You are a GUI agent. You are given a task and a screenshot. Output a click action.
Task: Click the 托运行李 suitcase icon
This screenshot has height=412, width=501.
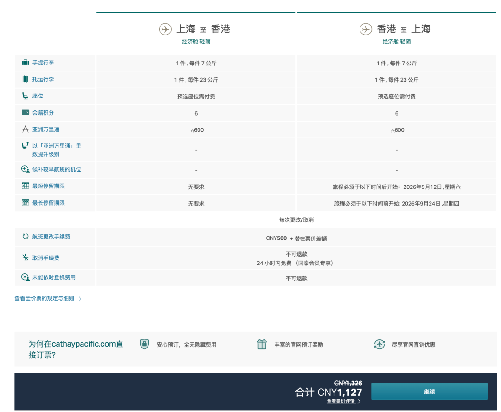click(x=25, y=78)
